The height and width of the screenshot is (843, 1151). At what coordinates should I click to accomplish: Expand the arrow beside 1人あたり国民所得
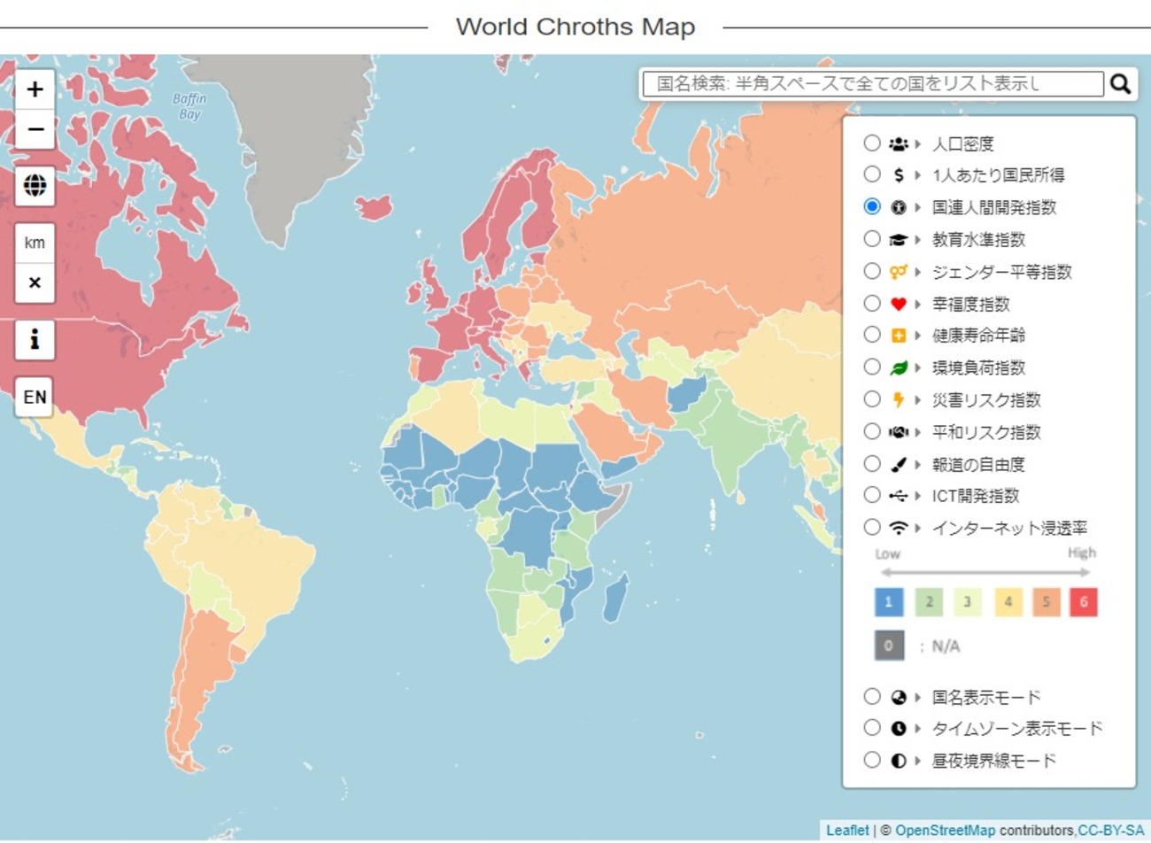click(918, 175)
